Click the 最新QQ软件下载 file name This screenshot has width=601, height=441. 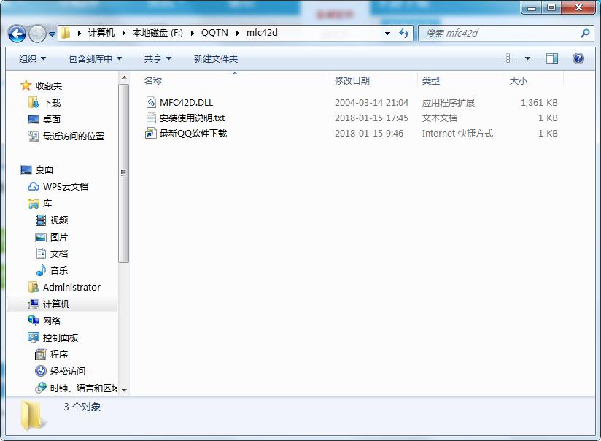point(193,133)
